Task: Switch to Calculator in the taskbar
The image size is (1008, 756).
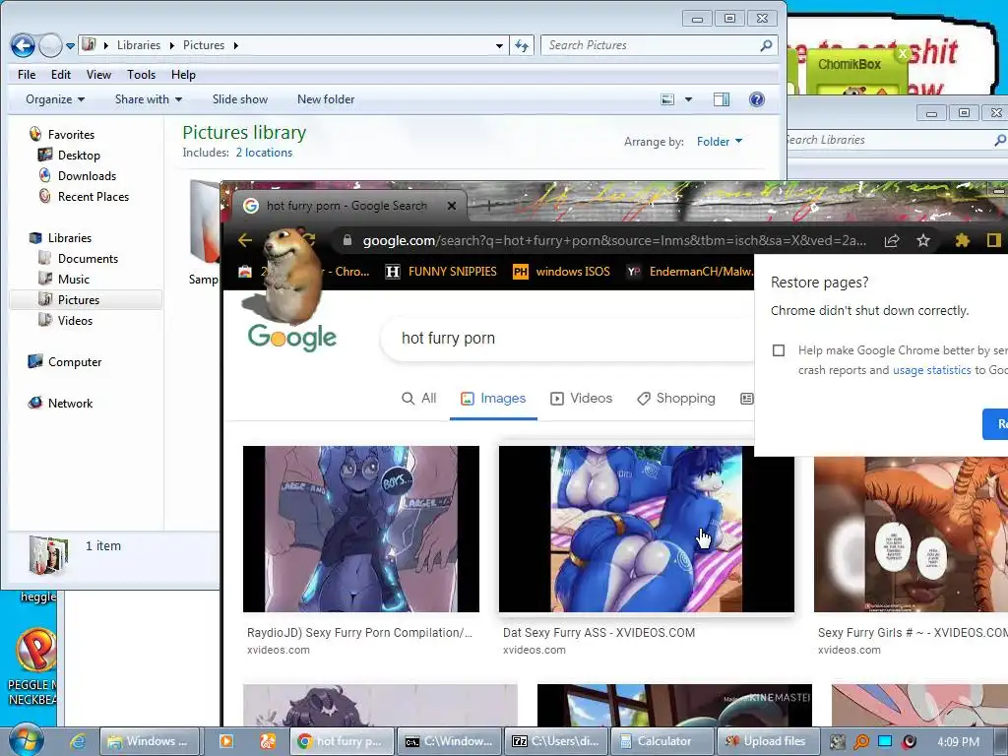Action: pos(663,741)
